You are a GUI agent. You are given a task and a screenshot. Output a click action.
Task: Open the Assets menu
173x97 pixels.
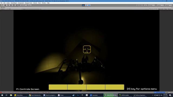pyautogui.click(x=8, y=3)
